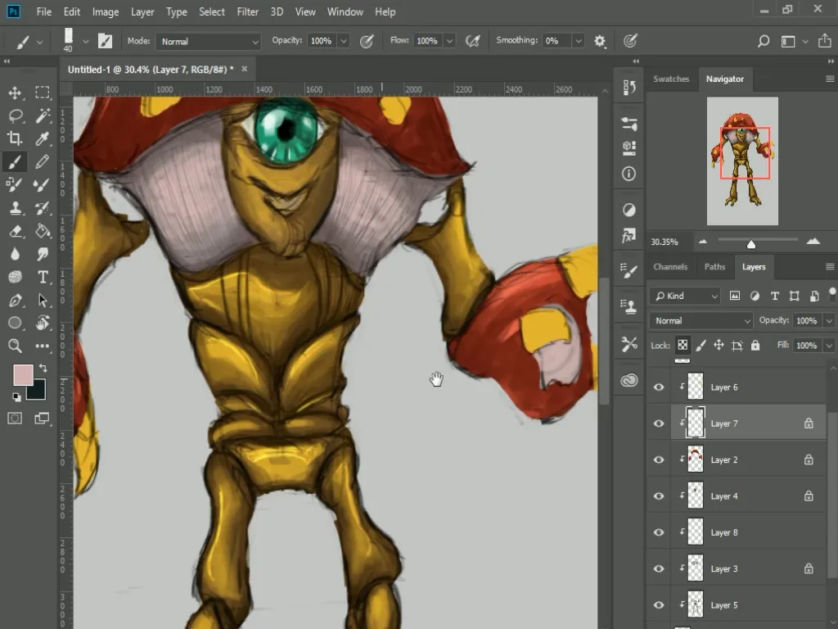838x629 pixels.
Task: Open layer blend mode Normal dropdown
Action: tap(701, 320)
